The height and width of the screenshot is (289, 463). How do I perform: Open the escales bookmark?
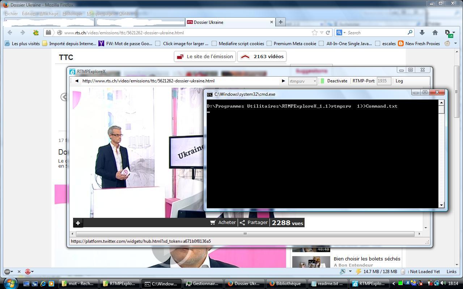pos(385,43)
